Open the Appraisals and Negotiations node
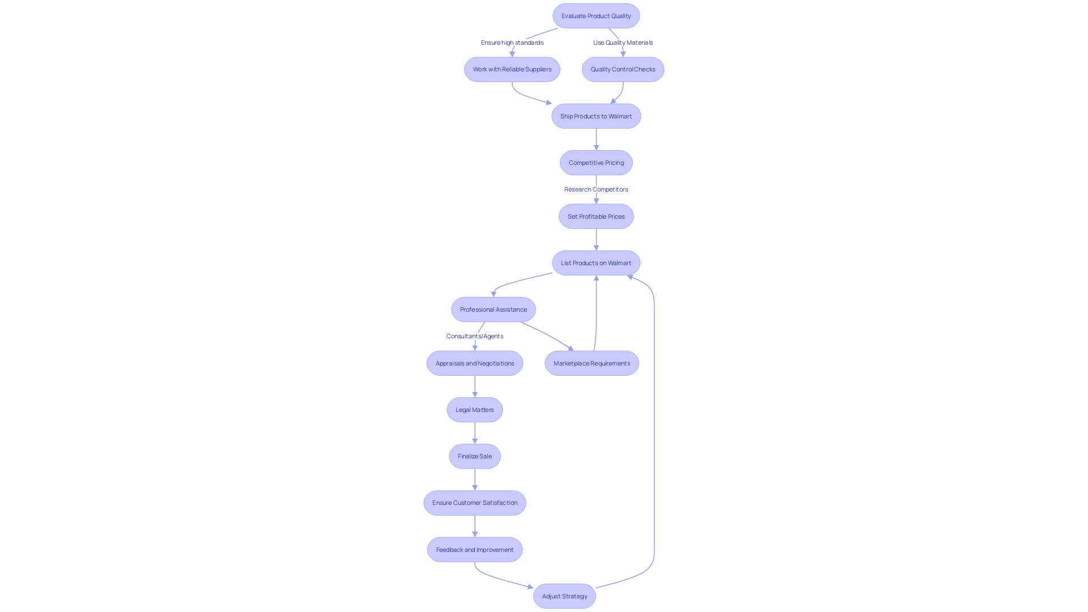The image size is (1088, 612). [x=474, y=363]
